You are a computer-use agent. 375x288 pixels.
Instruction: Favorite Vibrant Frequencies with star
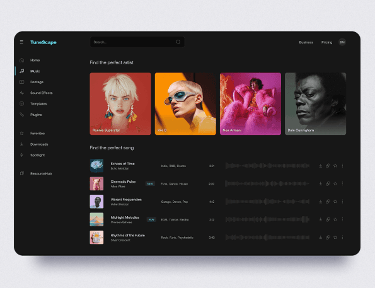coord(335,202)
